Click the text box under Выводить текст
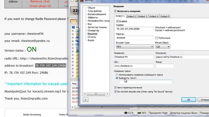This screenshot has height=117, width=209. 146,82
